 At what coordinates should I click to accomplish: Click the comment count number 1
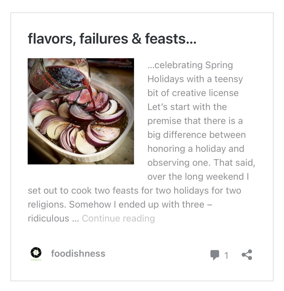[x=226, y=255]
